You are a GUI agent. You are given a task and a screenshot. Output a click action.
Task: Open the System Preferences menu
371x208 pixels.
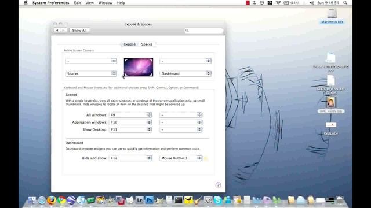tap(50, 3)
